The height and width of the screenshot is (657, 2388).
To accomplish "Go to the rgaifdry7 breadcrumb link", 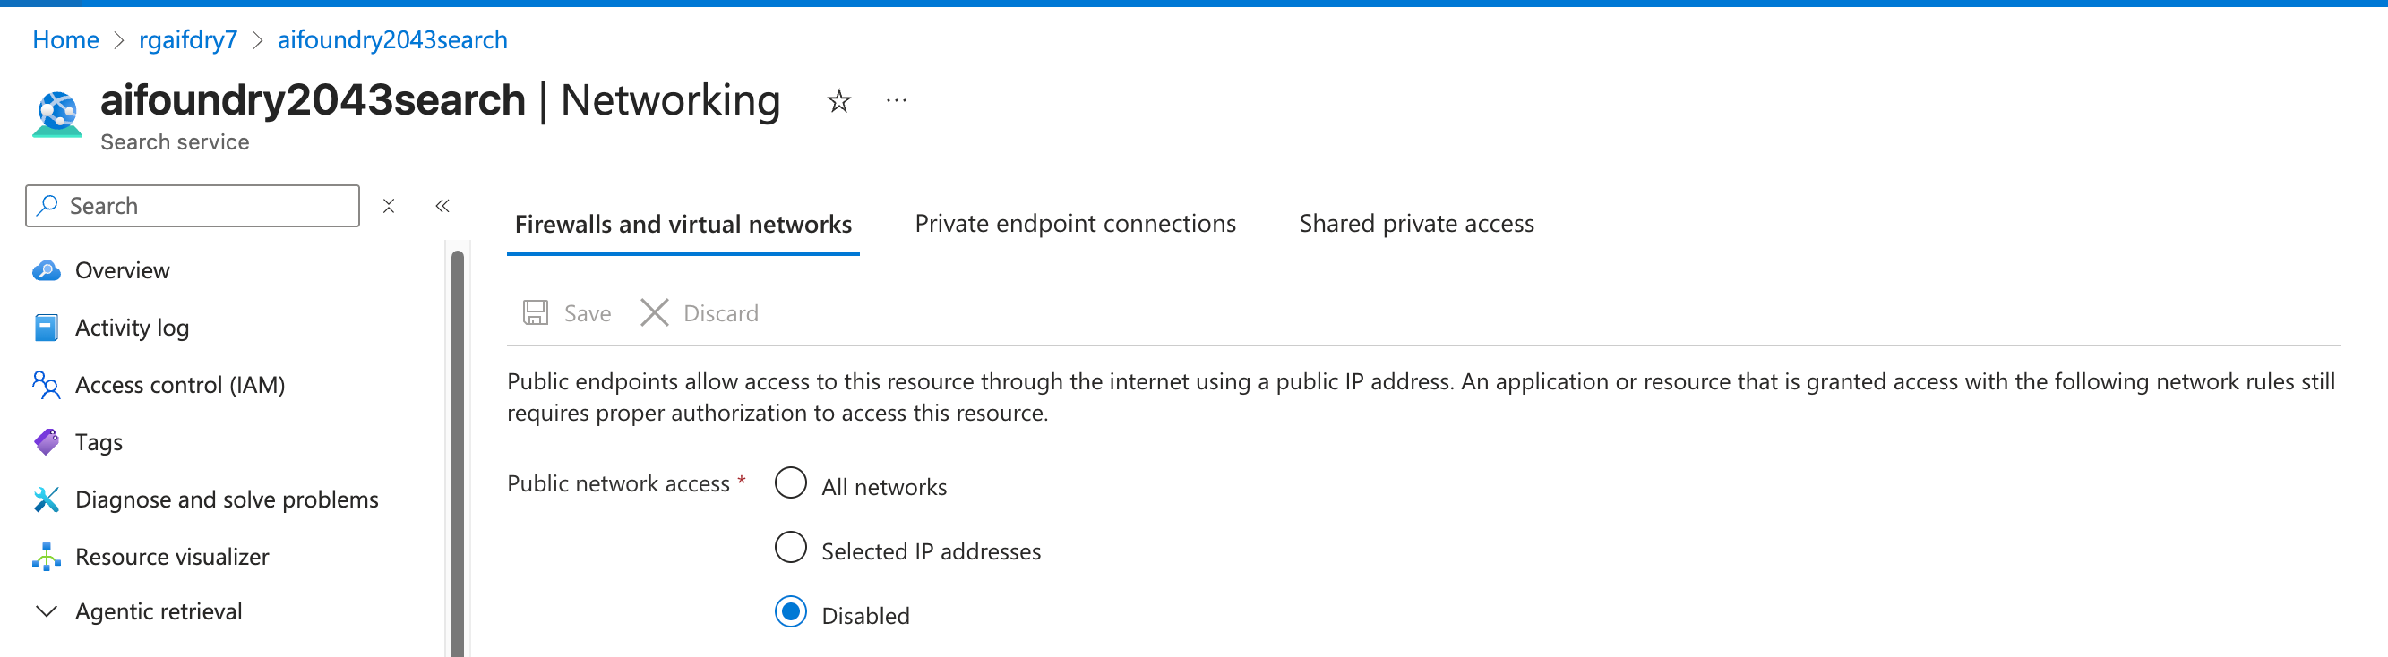I will coord(188,40).
